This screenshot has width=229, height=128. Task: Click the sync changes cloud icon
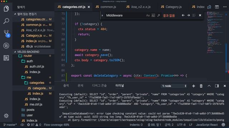(x=22, y=125)
